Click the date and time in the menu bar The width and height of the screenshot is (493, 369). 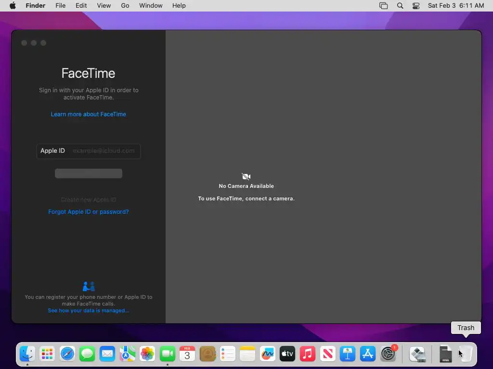(456, 6)
